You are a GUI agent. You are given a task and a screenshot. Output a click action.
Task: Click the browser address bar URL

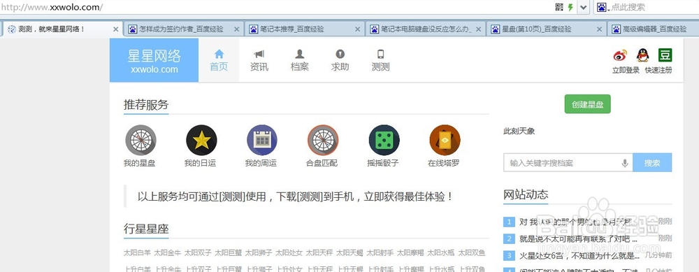pyautogui.click(x=52, y=7)
